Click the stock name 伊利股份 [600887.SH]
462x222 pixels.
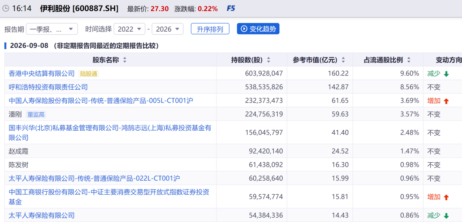point(79,9)
